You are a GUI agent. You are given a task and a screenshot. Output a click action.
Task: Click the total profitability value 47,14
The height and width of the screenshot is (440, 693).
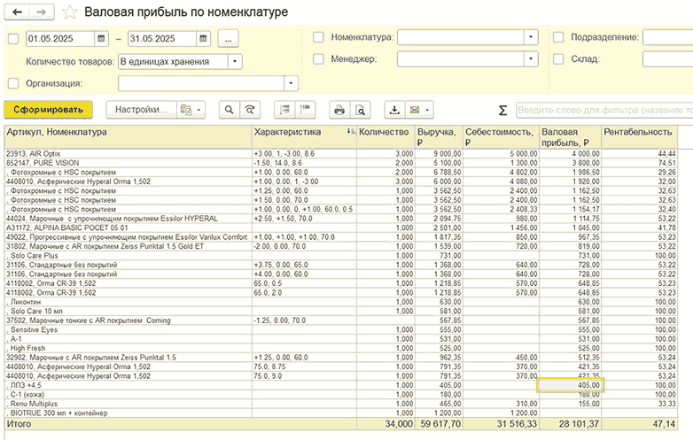pyautogui.click(x=664, y=424)
